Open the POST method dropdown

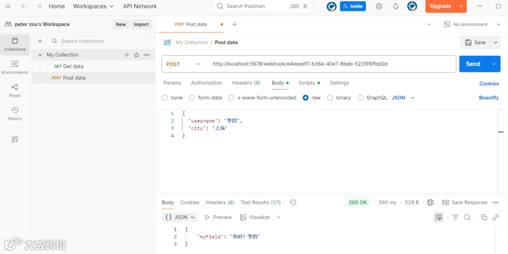click(184, 64)
